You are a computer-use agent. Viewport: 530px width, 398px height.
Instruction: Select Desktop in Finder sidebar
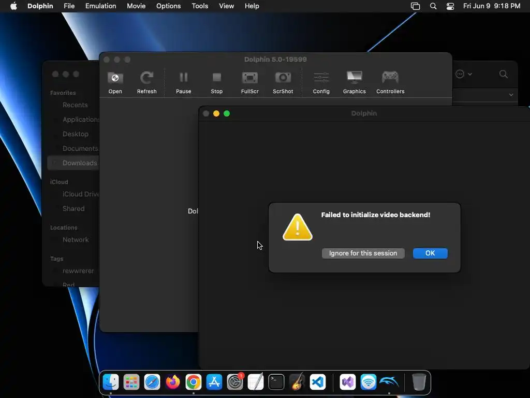coord(76,134)
